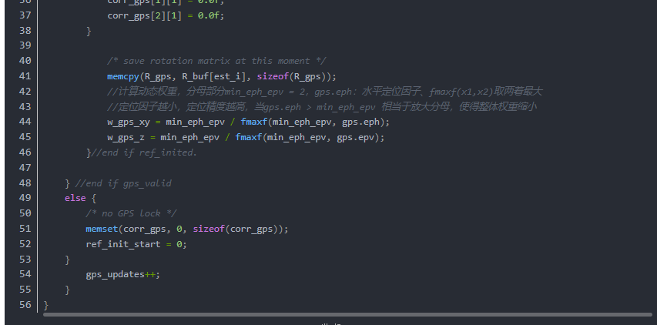The width and height of the screenshot is (657, 325).
Task: Click the else keyword on line 49
Action: pos(75,198)
